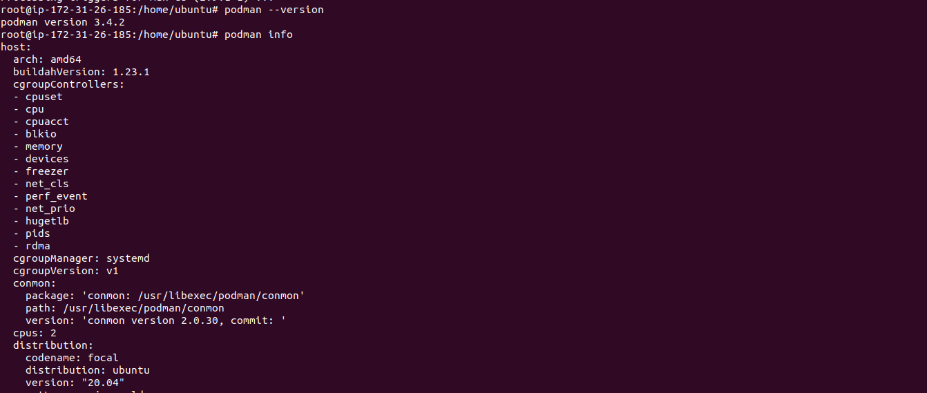
Task: Click the 'freezer' list entry
Action: [x=47, y=171]
